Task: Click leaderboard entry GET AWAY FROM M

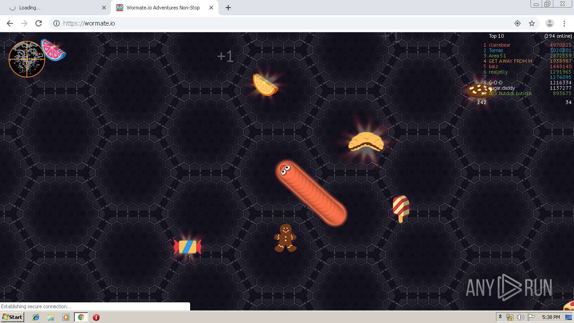Action: [x=510, y=61]
